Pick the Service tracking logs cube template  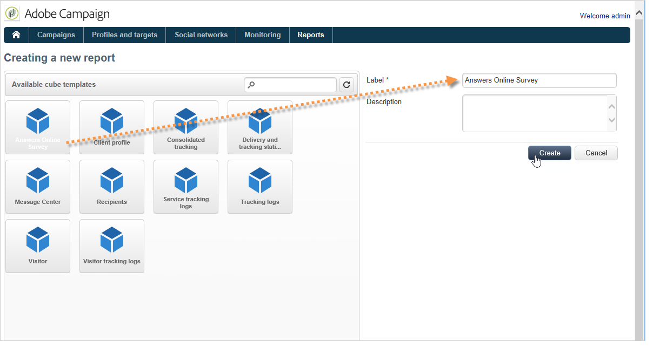click(186, 187)
